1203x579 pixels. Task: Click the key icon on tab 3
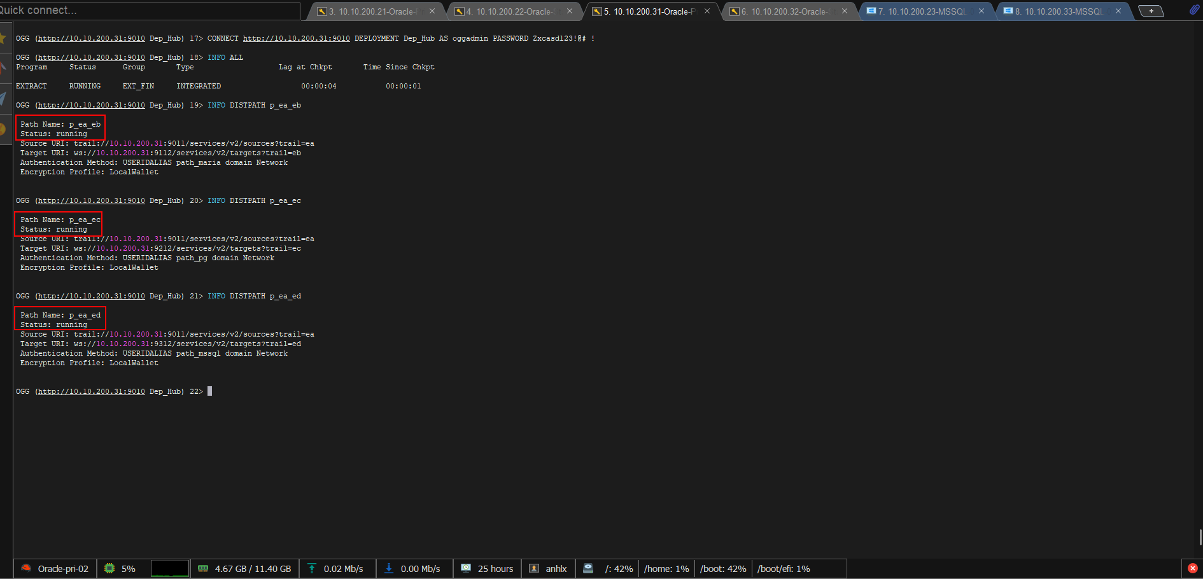tap(322, 11)
